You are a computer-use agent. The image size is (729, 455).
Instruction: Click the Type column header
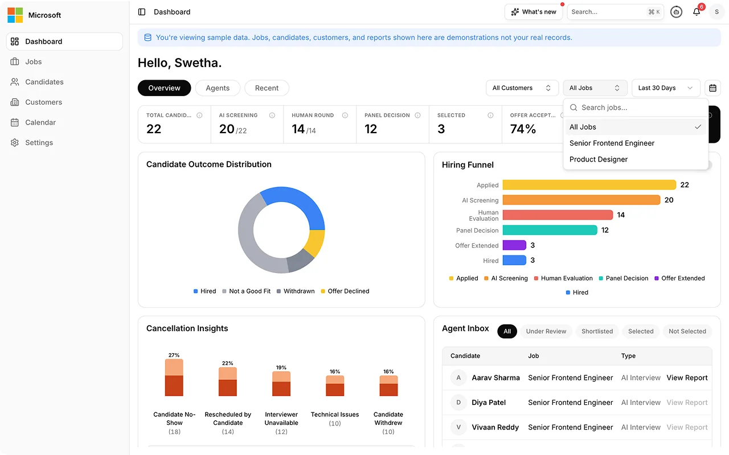628,356
